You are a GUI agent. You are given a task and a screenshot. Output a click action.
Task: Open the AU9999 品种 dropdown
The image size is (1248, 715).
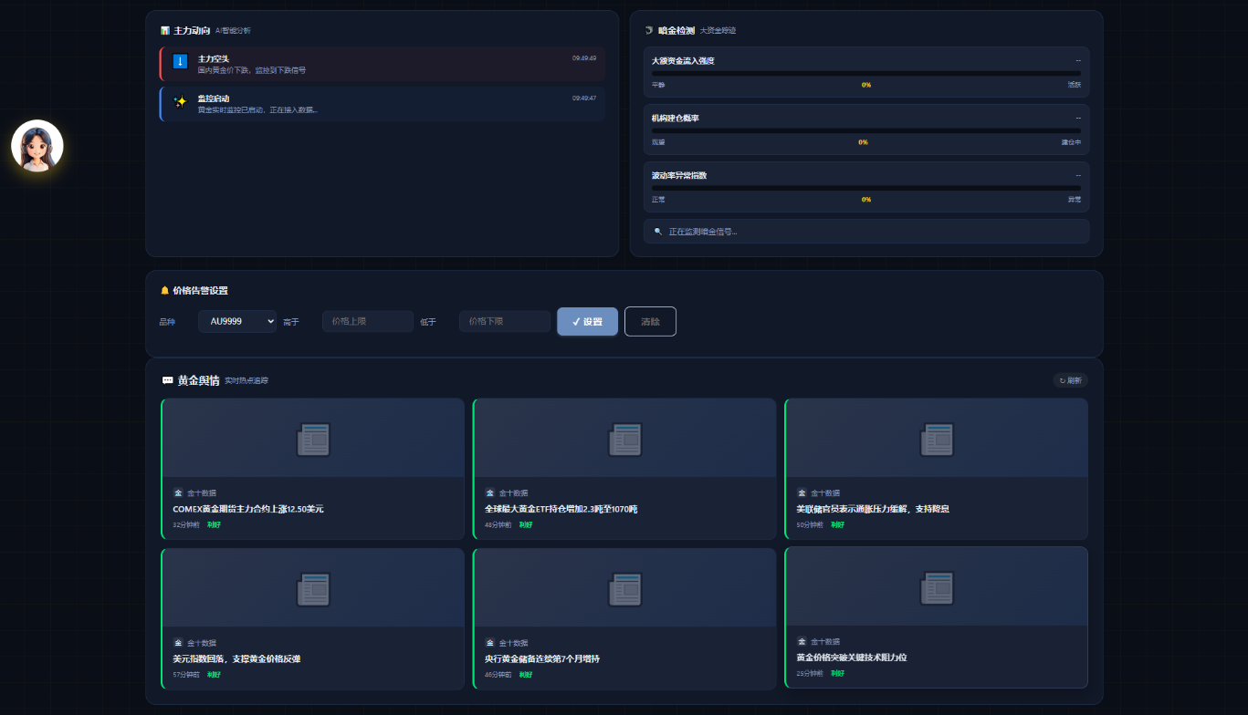coord(237,321)
